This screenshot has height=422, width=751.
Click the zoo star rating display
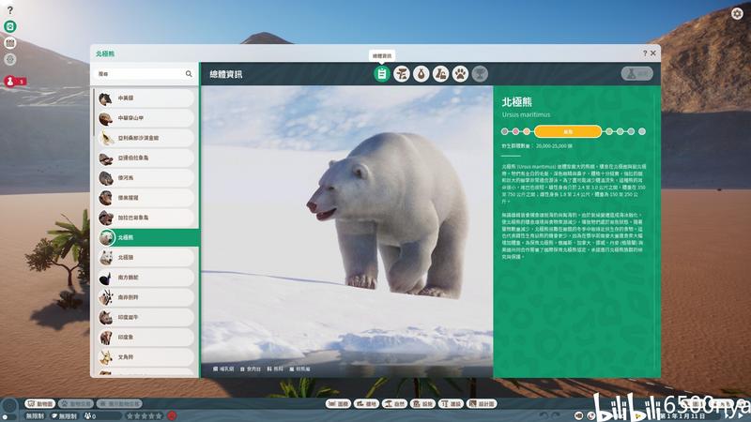point(145,416)
